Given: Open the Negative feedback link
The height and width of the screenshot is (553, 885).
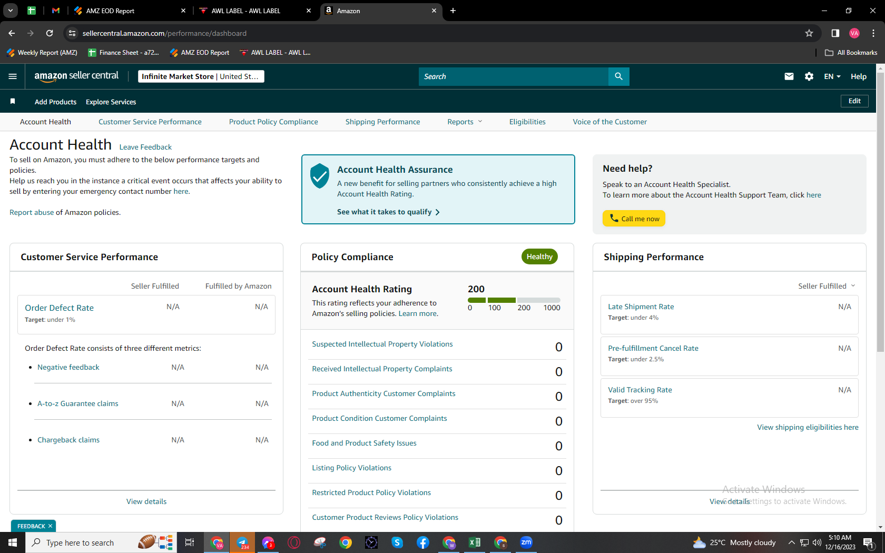Looking at the screenshot, I should (x=68, y=367).
